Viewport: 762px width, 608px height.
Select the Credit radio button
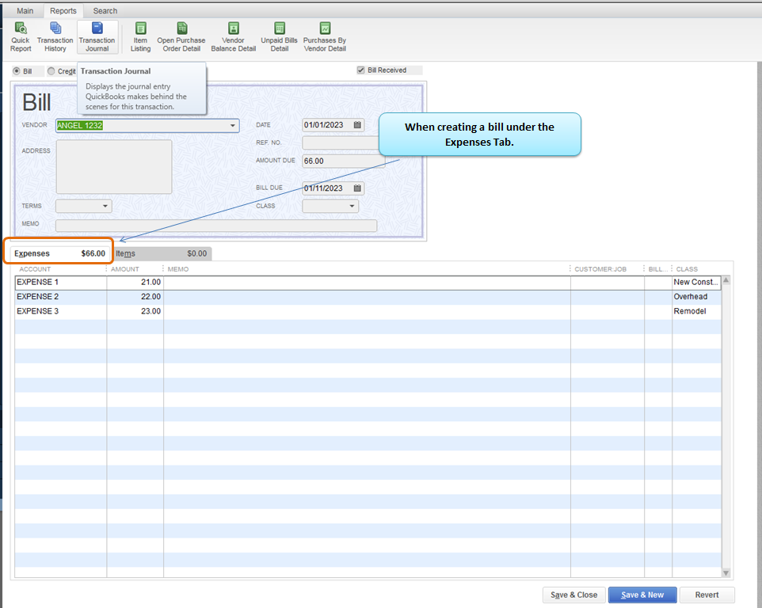51,71
